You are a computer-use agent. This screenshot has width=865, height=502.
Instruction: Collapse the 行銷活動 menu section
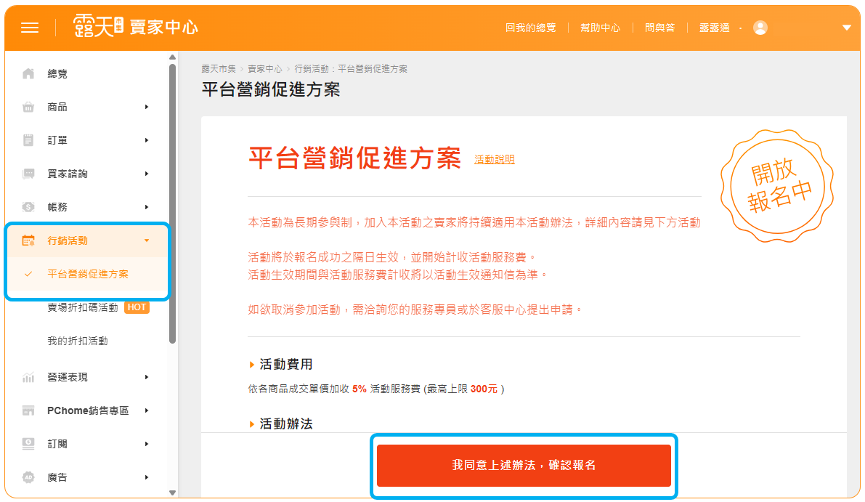pos(147,240)
